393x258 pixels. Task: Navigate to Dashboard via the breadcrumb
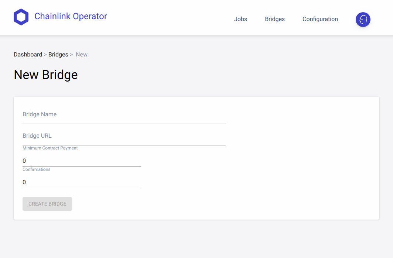28,55
